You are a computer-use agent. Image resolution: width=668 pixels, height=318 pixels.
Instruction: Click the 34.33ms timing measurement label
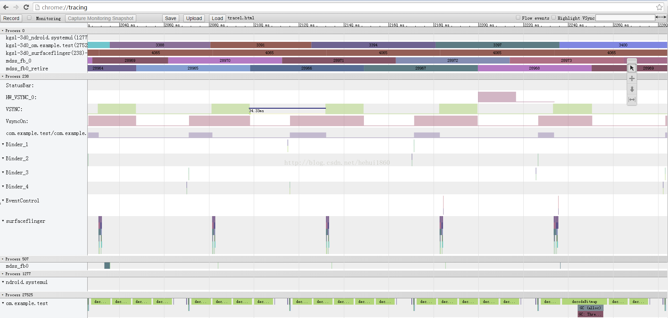257,111
